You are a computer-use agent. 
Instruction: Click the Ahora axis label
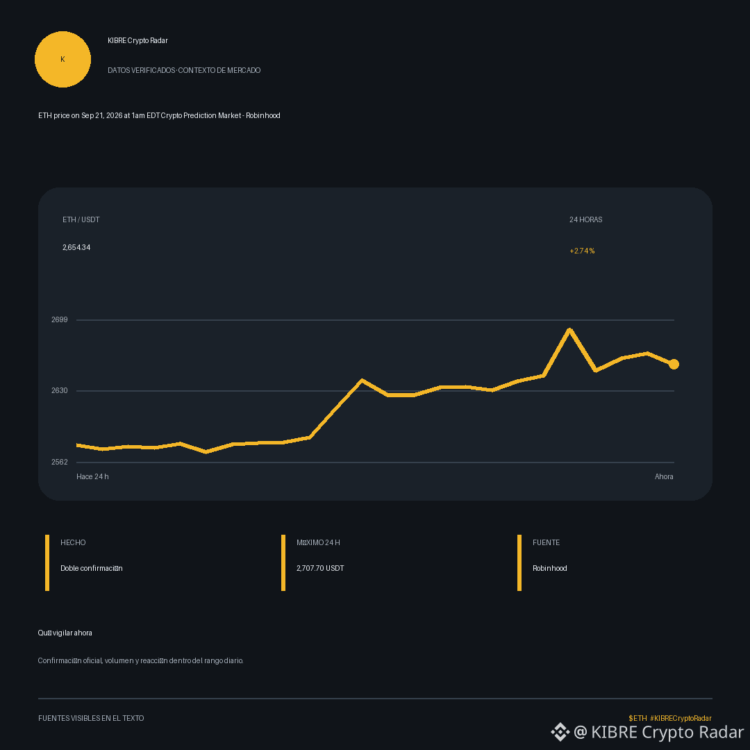(664, 476)
